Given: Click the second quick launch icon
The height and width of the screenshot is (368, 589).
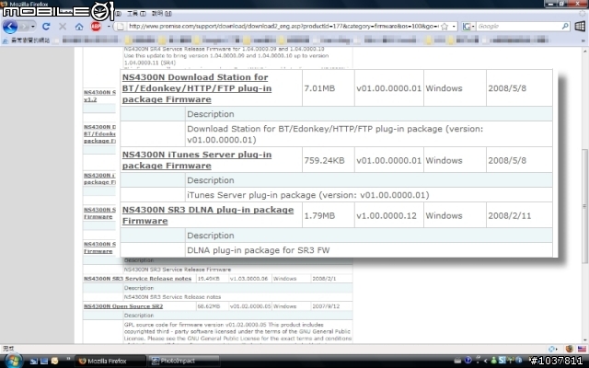Looking at the screenshot, I should click(x=44, y=362).
